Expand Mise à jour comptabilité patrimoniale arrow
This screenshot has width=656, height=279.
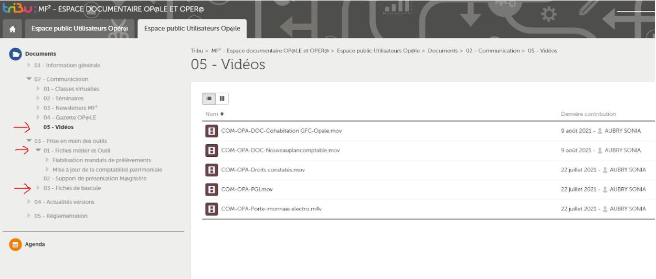point(48,169)
